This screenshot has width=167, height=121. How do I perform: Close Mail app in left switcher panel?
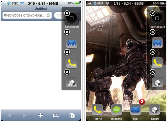click(x=67, y=32)
